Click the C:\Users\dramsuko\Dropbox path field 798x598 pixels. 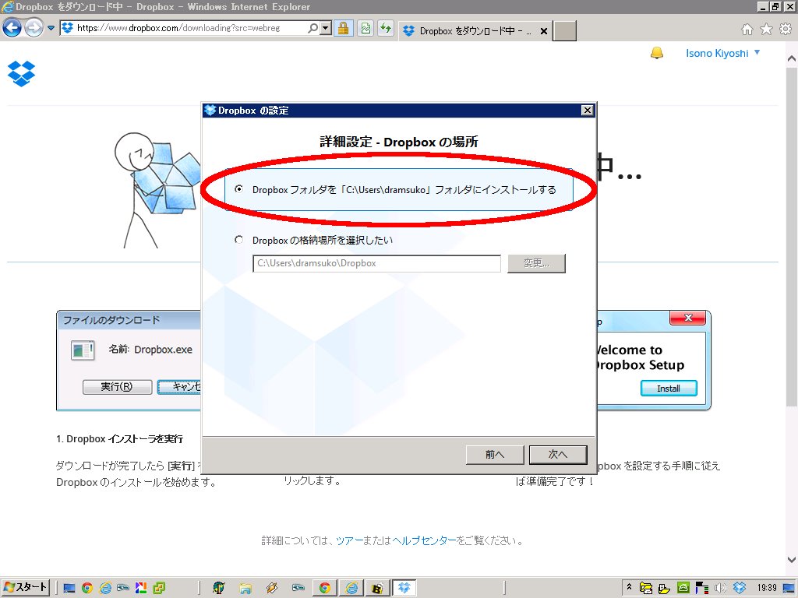[x=376, y=263]
